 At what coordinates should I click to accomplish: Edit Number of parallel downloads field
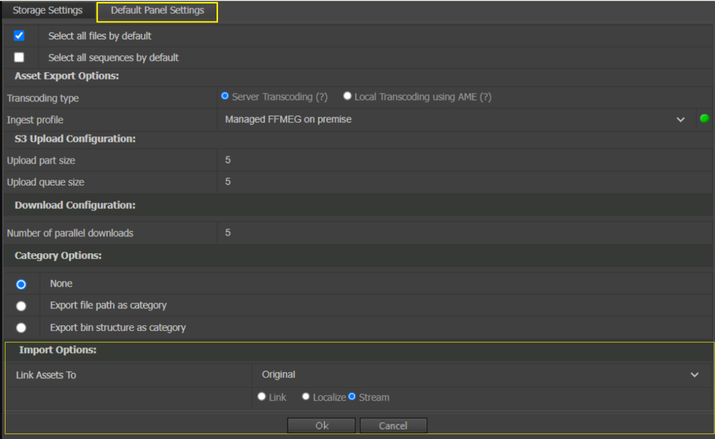(465, 233)
